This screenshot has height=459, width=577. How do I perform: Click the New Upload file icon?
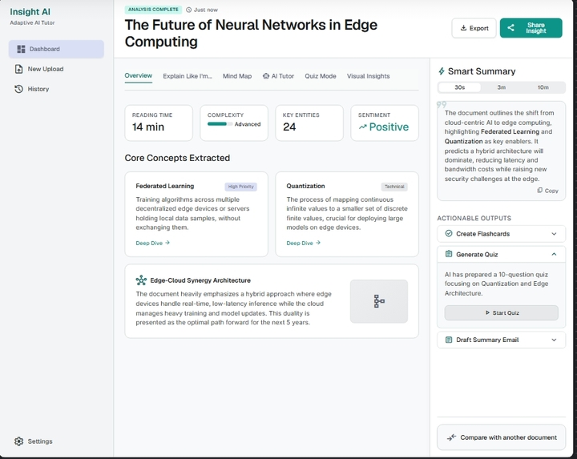(x=18, y=69)
